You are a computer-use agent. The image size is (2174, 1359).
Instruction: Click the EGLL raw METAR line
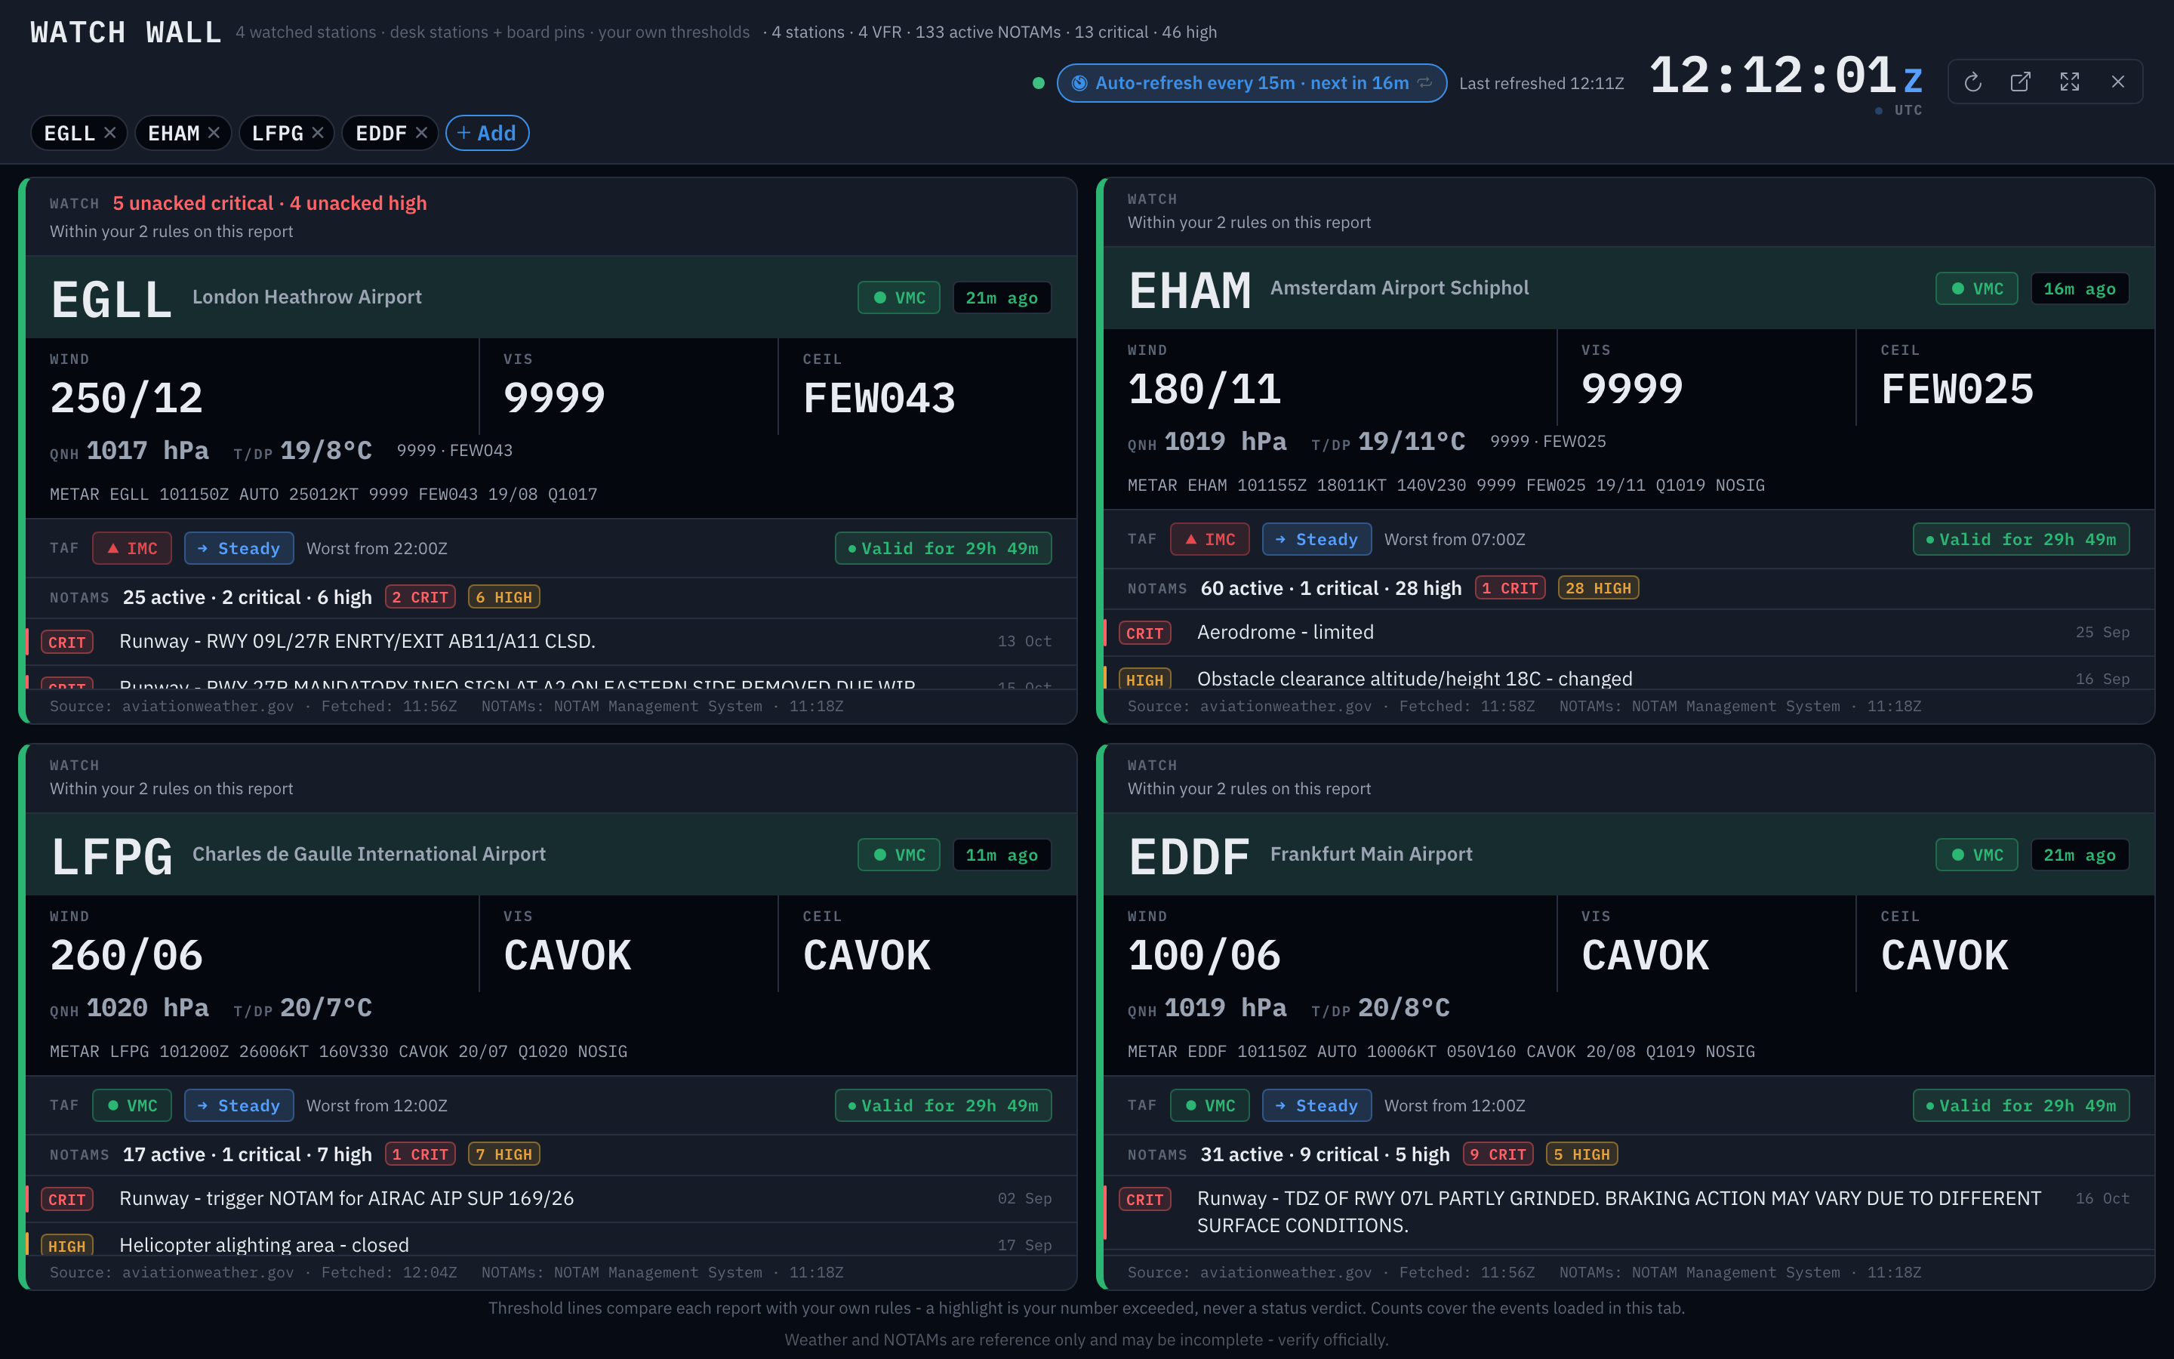coord(323,495)
